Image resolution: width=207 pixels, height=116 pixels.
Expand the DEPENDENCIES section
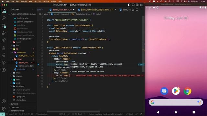click(17, 111)
